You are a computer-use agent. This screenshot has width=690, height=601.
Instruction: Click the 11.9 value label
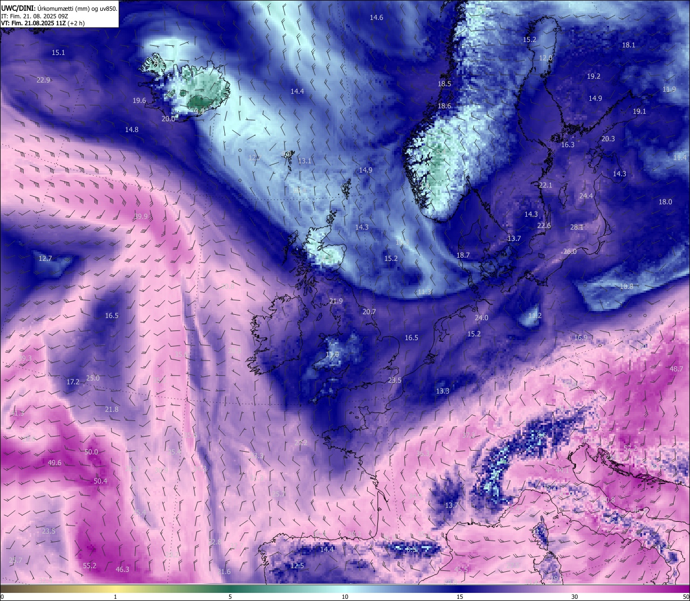point(669,89)
